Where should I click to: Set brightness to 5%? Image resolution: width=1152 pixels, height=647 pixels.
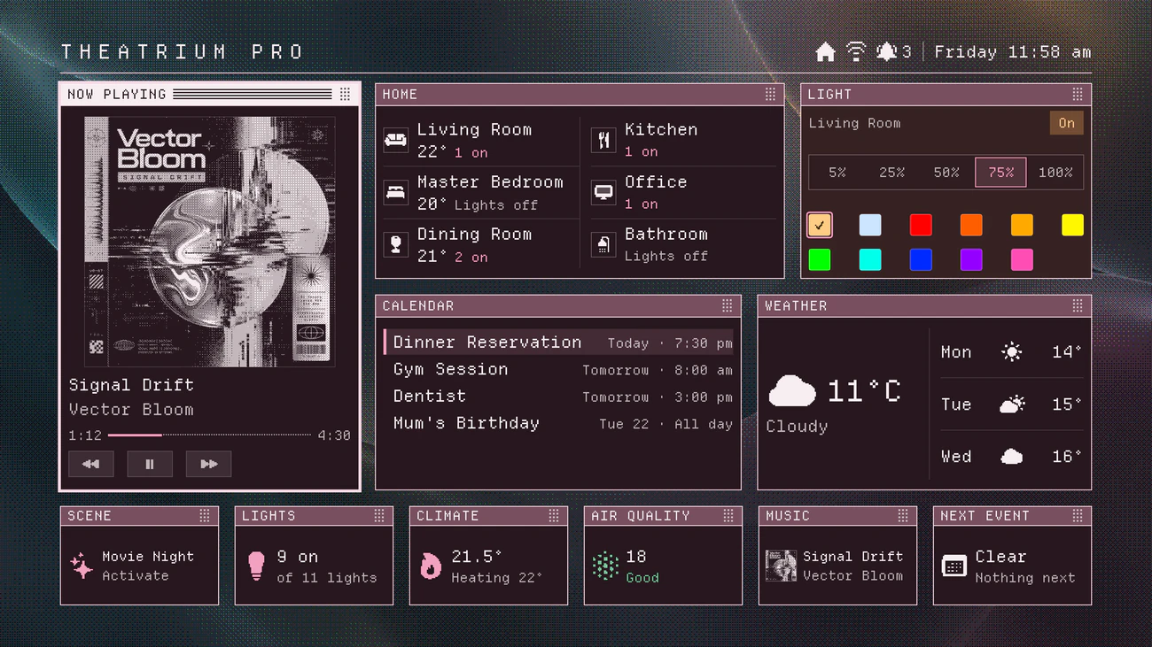837,173
